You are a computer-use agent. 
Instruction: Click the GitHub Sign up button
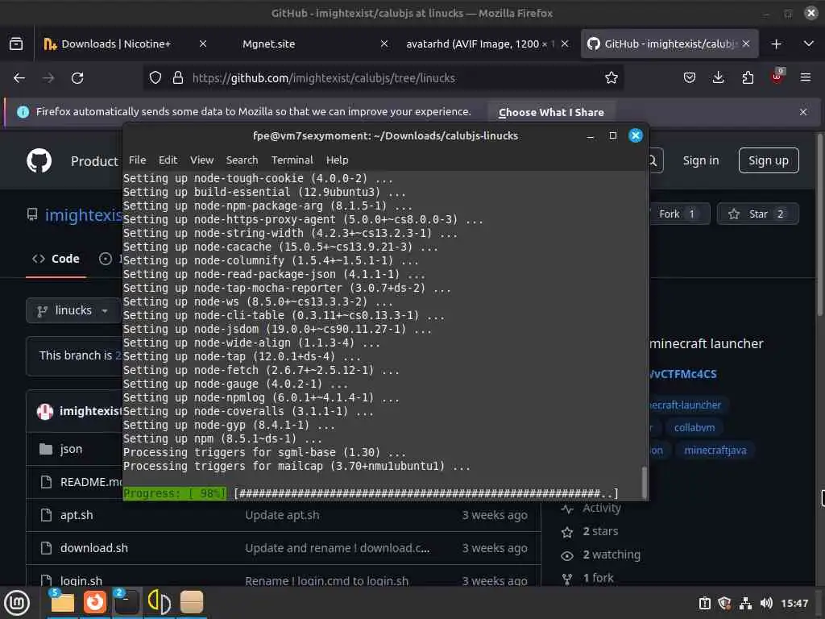(x=768, y=160)
